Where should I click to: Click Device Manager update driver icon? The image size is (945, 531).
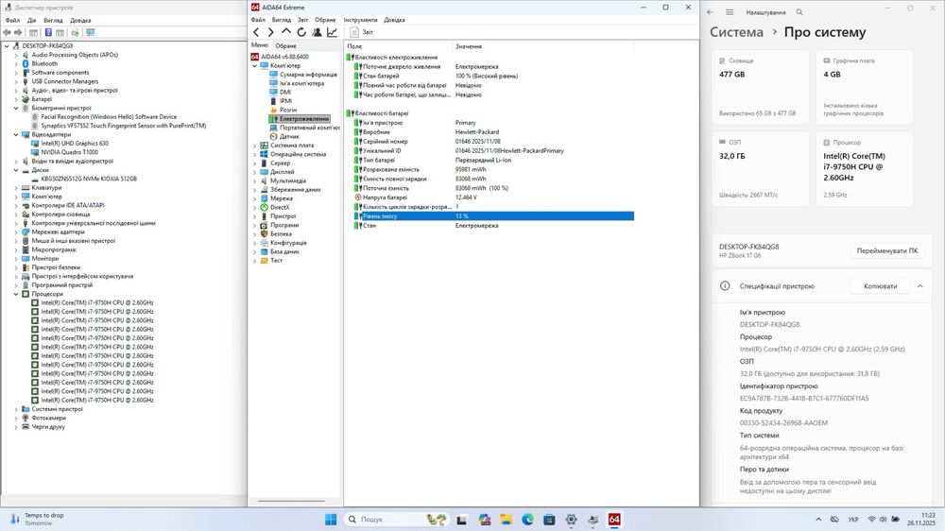tap(76, 32)
